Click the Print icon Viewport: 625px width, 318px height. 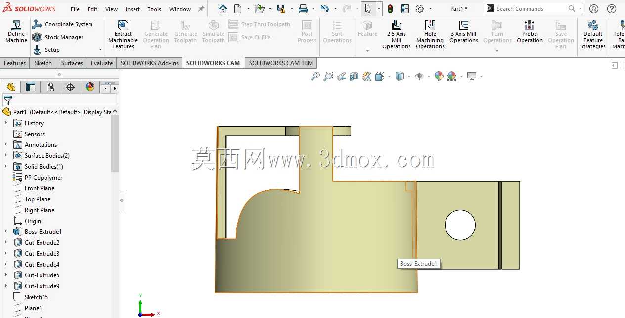pyautogui.click(x=303, y=9)
